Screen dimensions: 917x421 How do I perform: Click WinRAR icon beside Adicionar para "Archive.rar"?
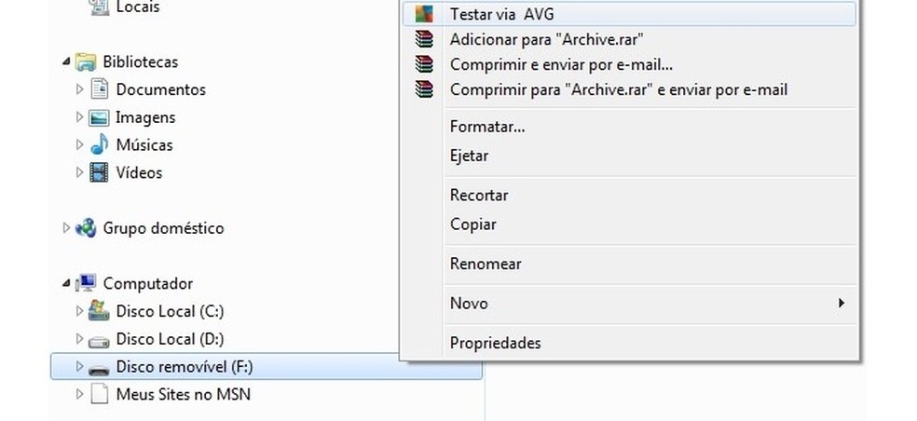[424, 40]
